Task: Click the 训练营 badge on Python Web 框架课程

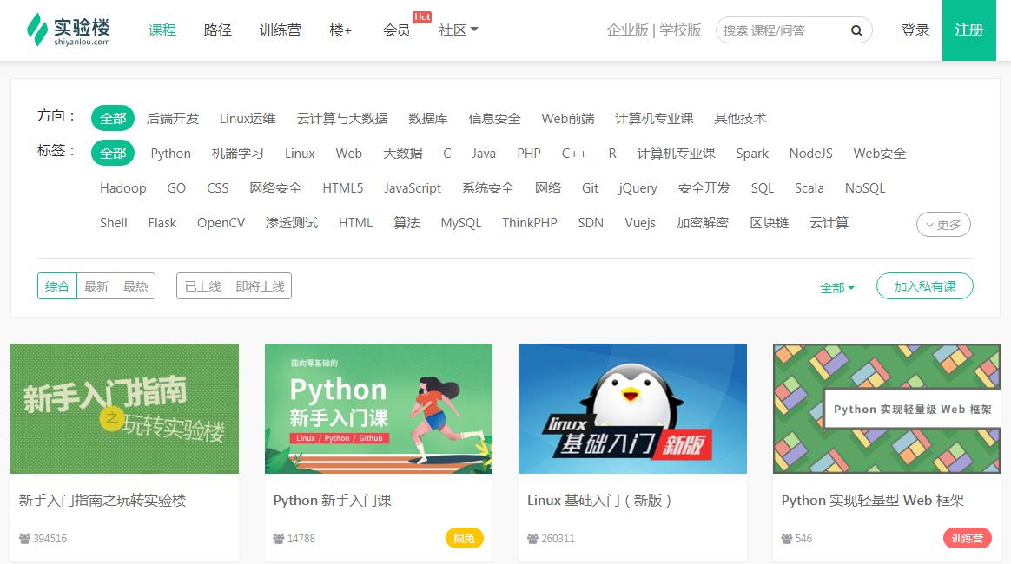Action: click(967, 538)
